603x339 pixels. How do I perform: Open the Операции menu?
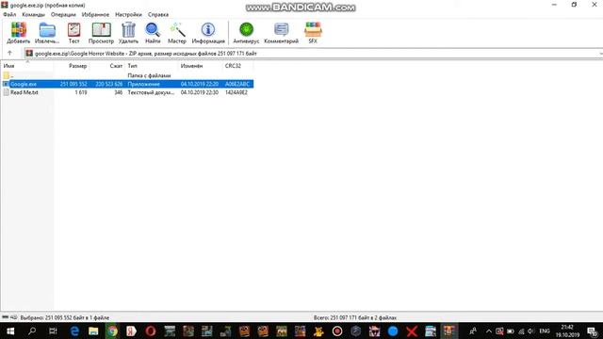tap(63, 15)
